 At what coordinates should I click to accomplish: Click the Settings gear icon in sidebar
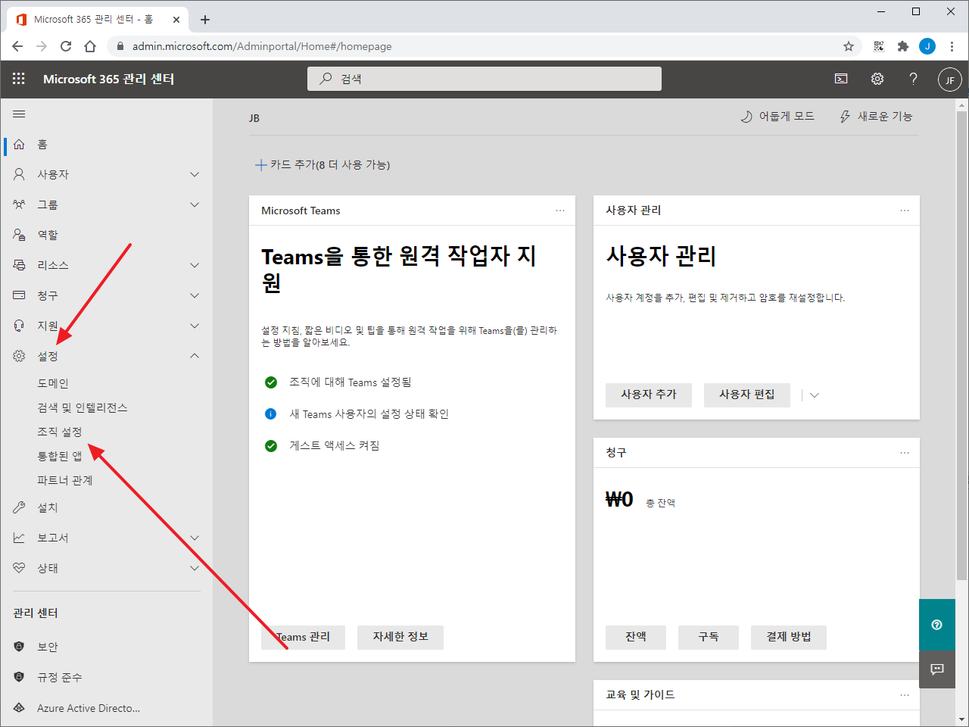(x=19, y=356)
